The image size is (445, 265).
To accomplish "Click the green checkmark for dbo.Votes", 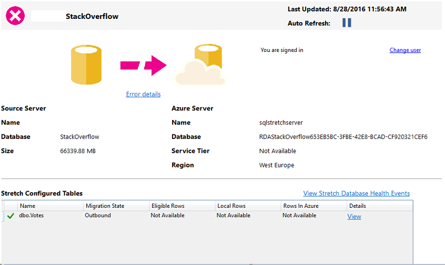I will pyautogui.click(x=11, y=216).
